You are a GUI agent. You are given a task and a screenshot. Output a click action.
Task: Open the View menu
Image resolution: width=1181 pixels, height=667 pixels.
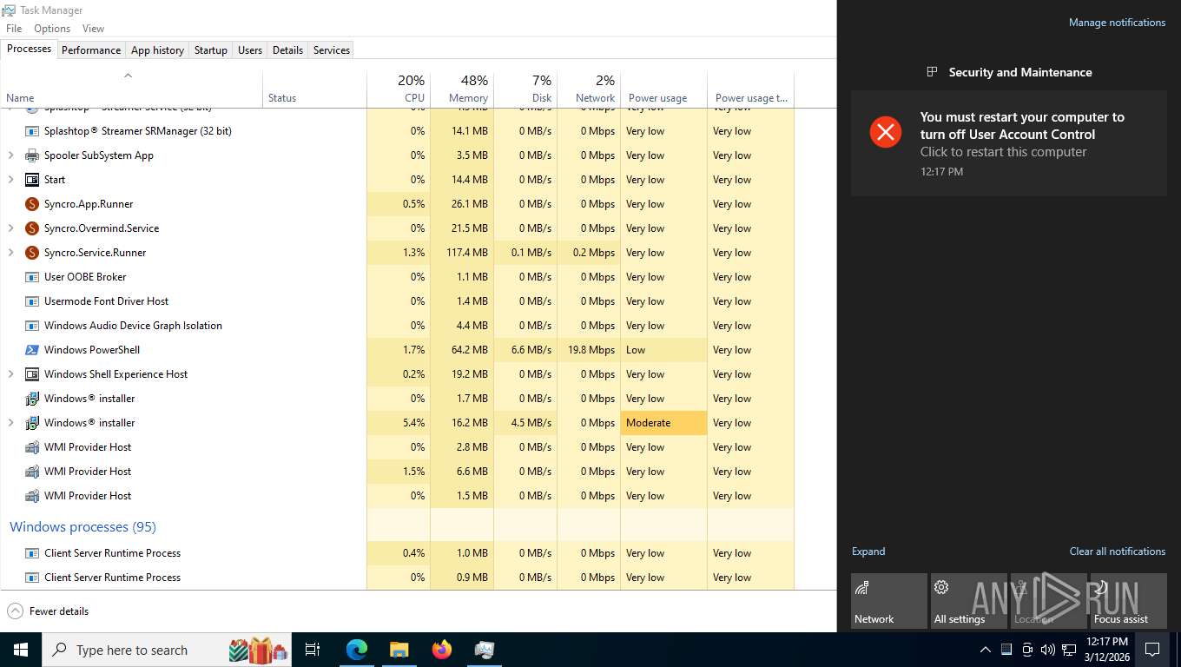point(93,29)
